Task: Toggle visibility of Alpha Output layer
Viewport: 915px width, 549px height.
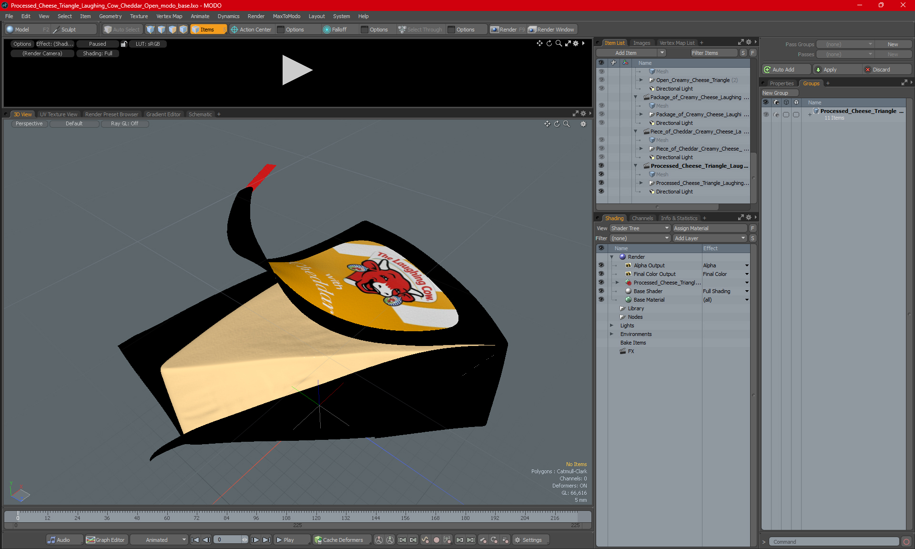Action: point(601,265)
